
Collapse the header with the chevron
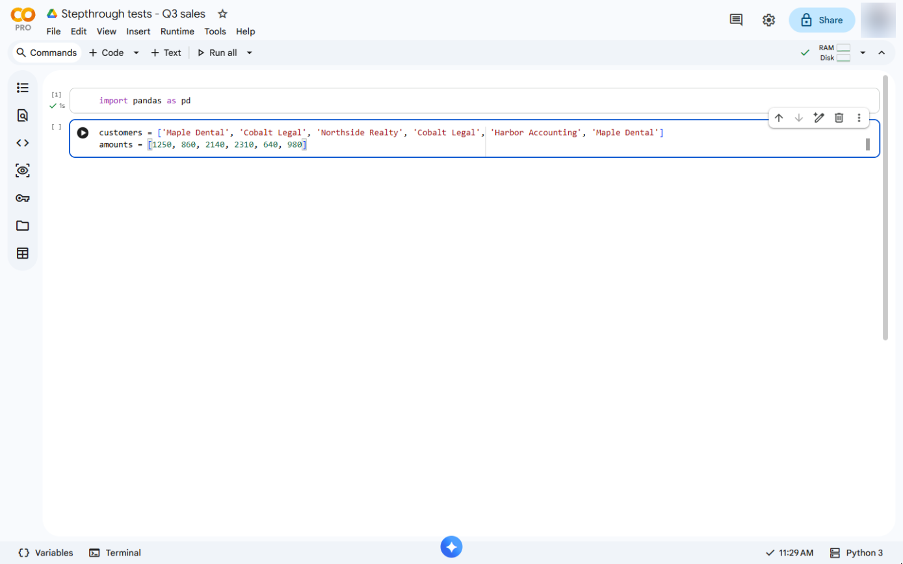(882, 53)
